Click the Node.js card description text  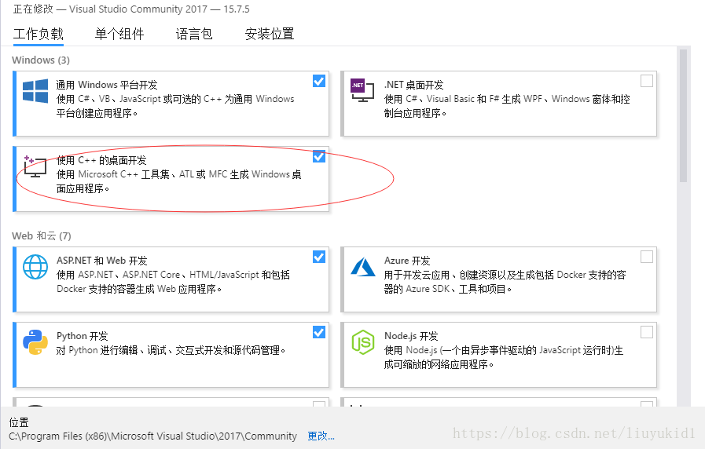point(504,357)
